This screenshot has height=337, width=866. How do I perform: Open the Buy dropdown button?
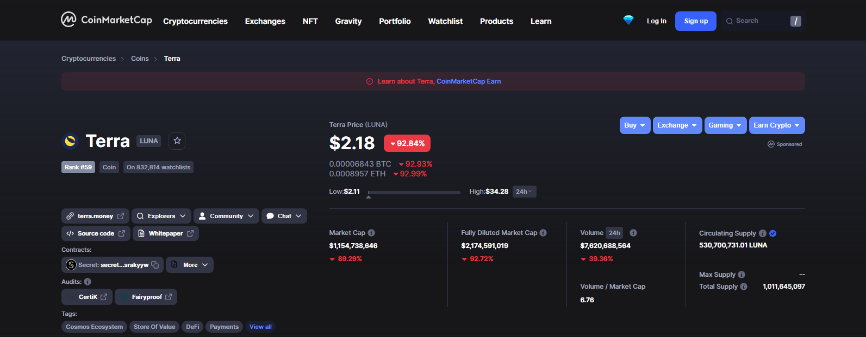pyautogui.click(x=634, y=125)
